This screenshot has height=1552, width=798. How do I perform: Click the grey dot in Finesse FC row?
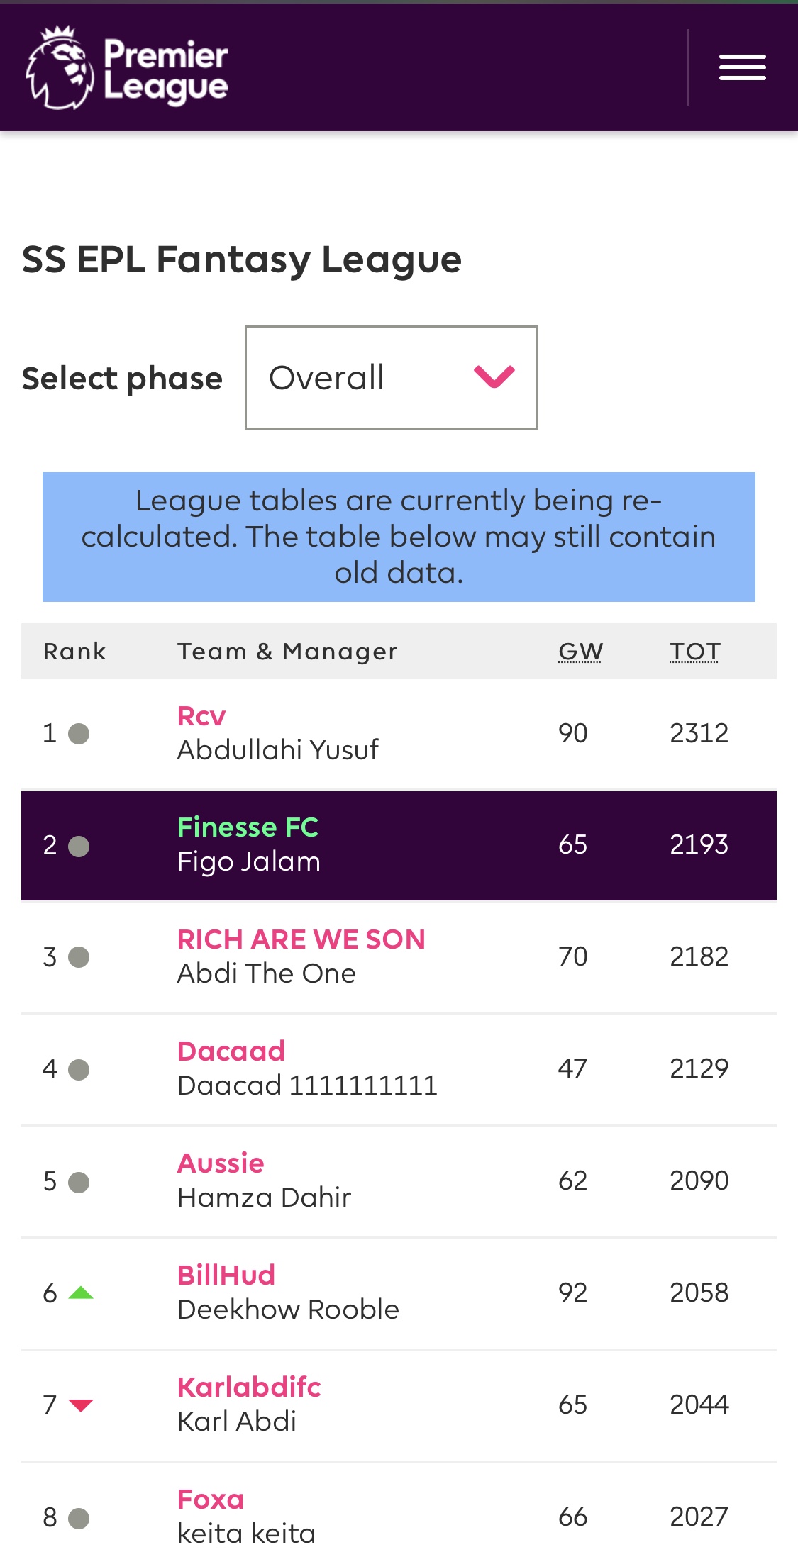[79, 846]
